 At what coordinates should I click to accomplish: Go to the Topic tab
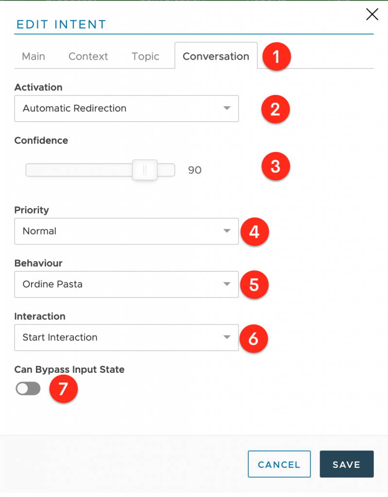coord(145,56)
